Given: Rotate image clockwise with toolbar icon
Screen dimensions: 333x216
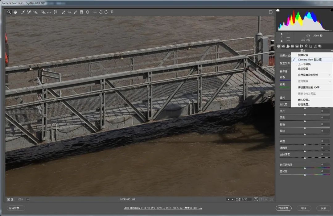Looking at the screenshot, I should coord(106,12).
